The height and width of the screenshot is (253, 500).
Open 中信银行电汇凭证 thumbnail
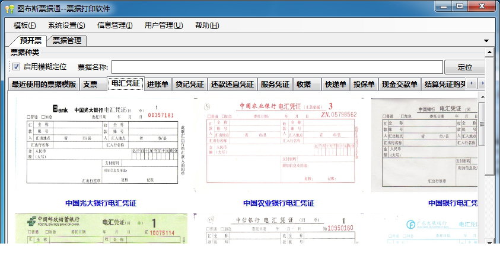click(278, 228)
